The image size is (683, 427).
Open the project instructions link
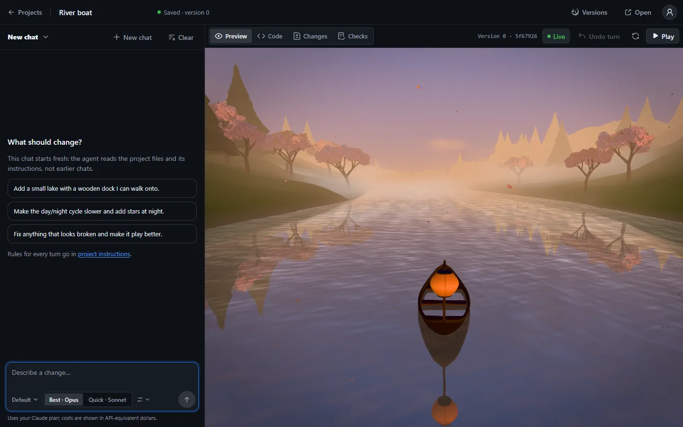point(104,254)
